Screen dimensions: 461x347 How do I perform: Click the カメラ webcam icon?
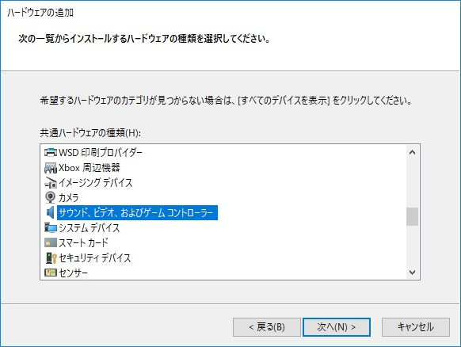click(x=50, y=197)
